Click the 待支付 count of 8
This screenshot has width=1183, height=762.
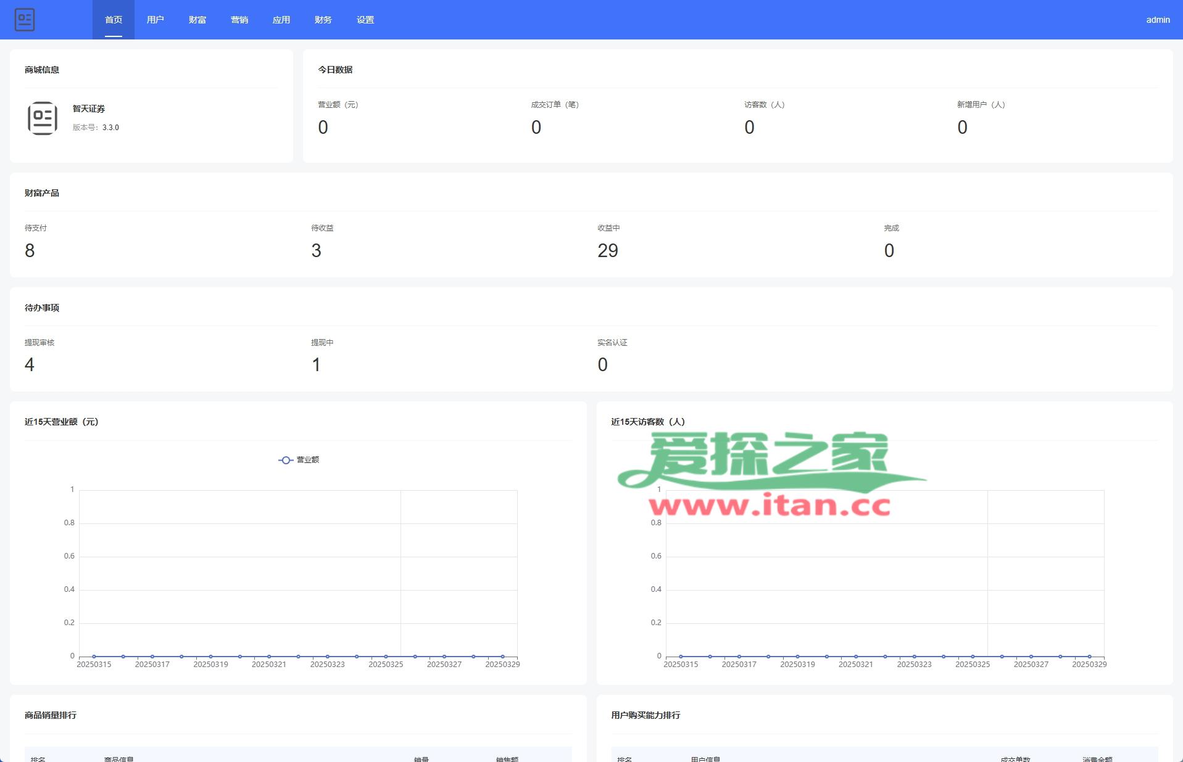coord(30,250)
